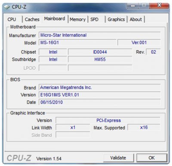Screen dimensions: 172x166
Task: Click the Southbridge label
Action: pos(24,59)
